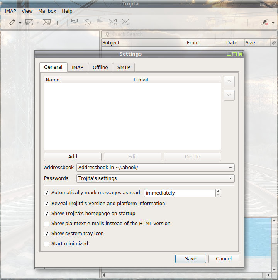Sort messages by the Subject column

pos(144,43)
